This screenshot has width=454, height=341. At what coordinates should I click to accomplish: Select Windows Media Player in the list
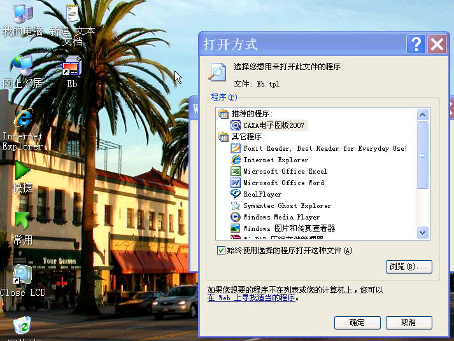281,217
